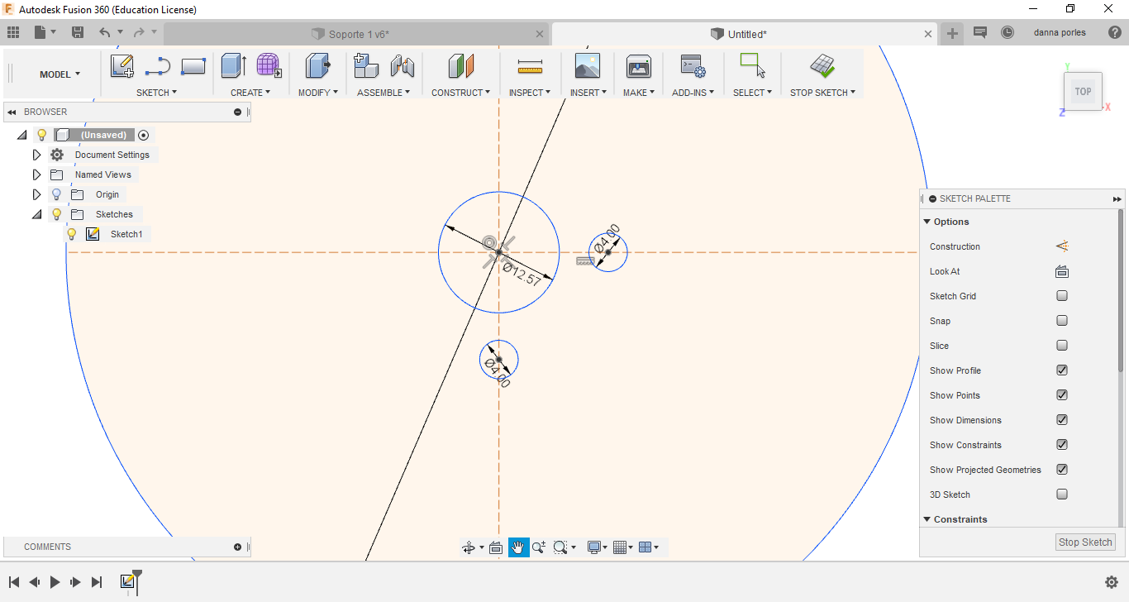Viewport: 1129px width, 602px height.
Task: Open the INSPECT menu
Action: click(x=530, y=93)
